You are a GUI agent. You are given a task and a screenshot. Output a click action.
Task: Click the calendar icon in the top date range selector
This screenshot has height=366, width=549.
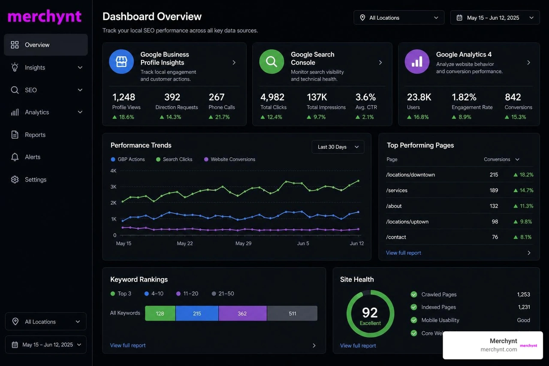coord(459,18)
